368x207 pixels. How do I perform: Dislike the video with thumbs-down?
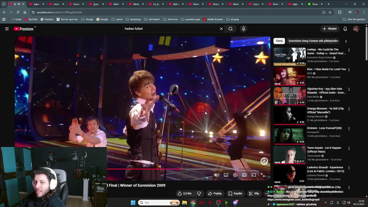(x=199, y=193)
